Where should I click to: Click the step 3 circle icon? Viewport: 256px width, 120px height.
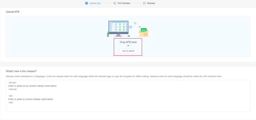coord(144,3)
